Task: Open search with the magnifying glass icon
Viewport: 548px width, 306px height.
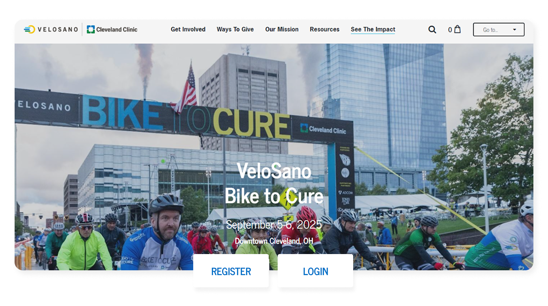Action: (432, 30)
